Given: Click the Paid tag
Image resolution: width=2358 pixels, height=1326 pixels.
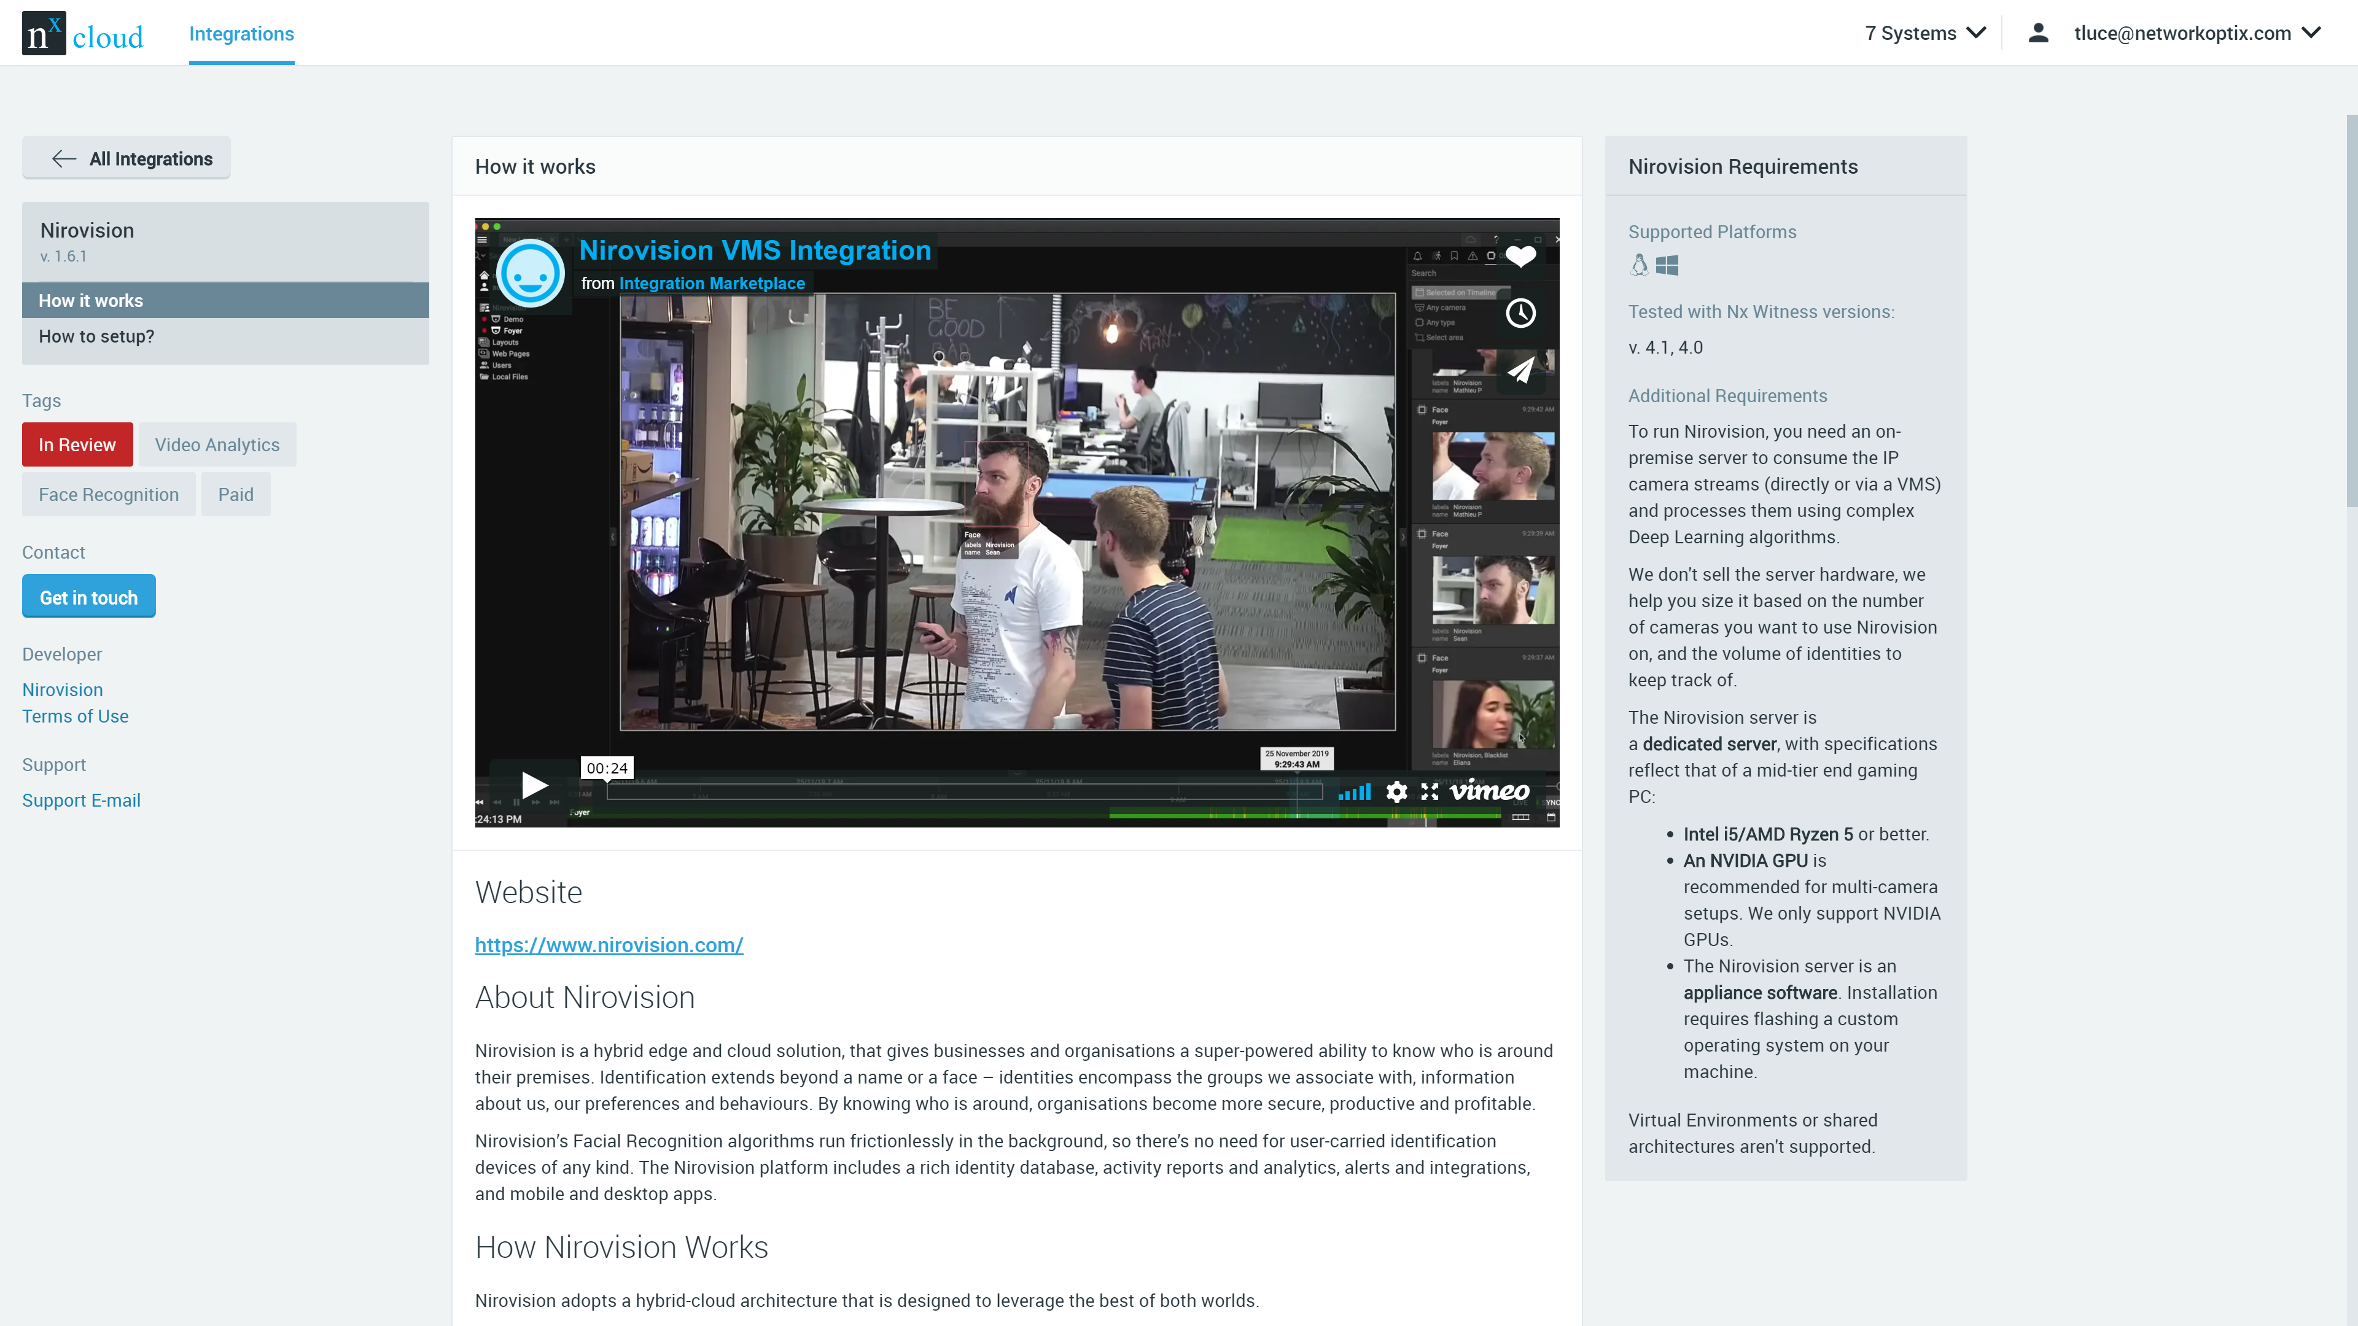Looking at the screenshot, I should coord(235,494).
